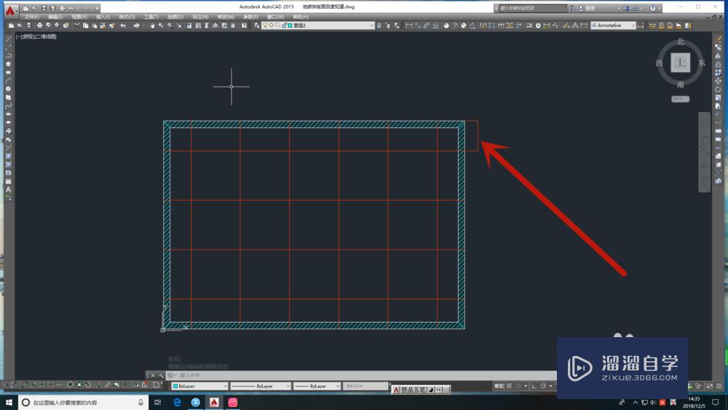728x410 pixels.
Task: Click the 模型 model space button
Action: 499,386
